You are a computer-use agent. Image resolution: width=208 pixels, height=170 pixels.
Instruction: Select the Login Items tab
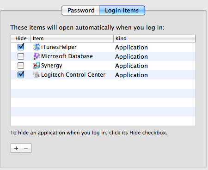(122, 11)
